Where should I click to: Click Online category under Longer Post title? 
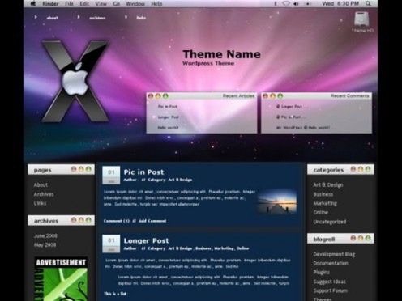(x=242, y=248)
